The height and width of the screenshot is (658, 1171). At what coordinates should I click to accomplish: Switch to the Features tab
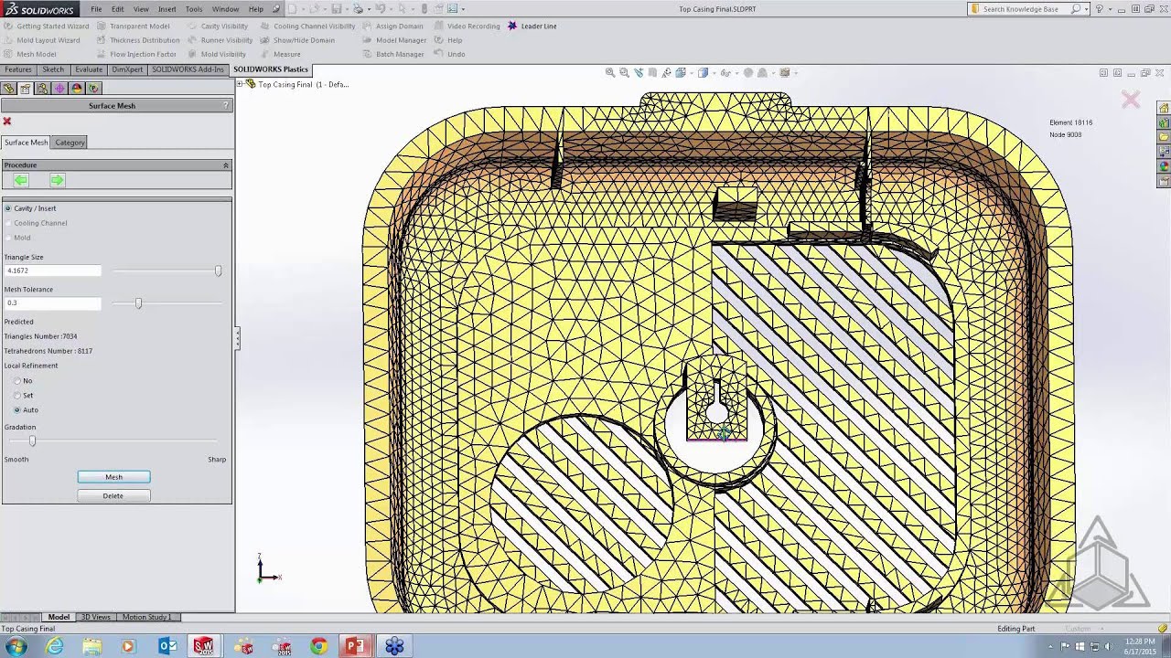[x=18, y=69]
